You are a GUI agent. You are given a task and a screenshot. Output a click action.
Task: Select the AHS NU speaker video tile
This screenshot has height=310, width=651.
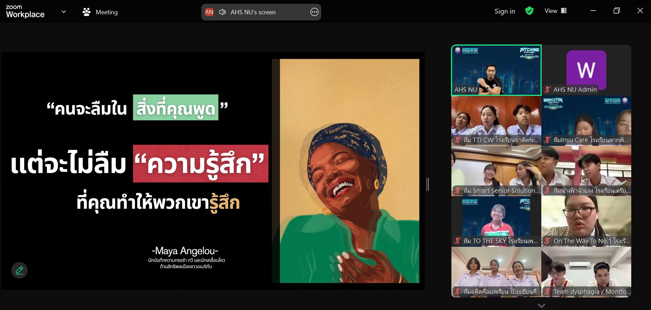[x=496, y=70]
